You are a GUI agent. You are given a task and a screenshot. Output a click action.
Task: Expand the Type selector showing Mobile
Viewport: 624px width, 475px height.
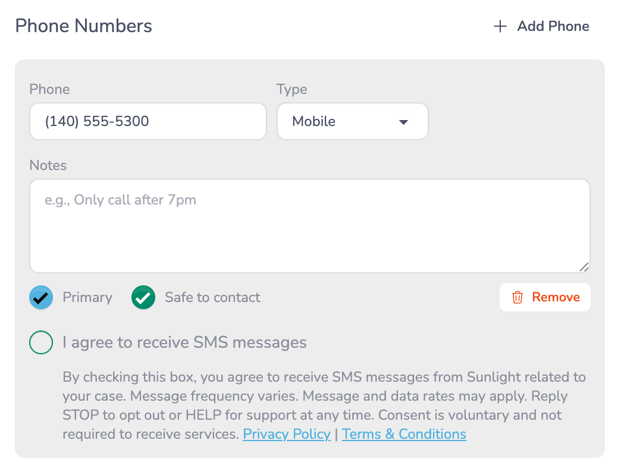coord(352,121)
